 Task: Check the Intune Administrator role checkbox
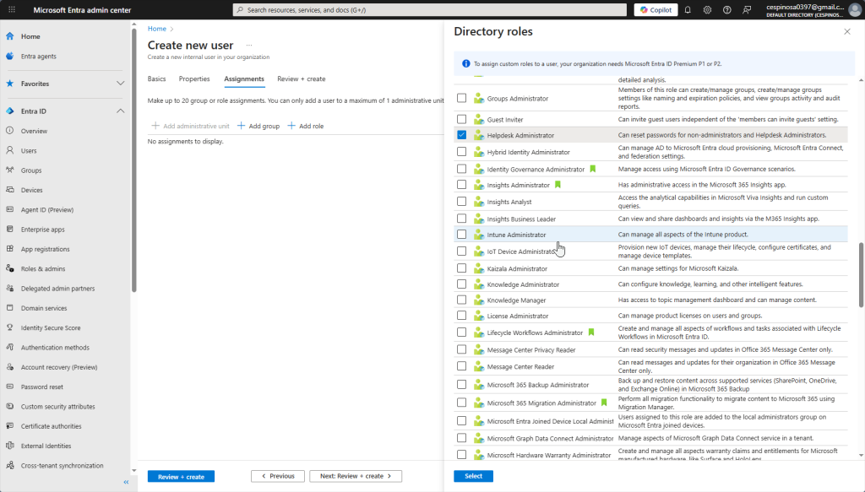pyautogui.click(x=461, y=235)
